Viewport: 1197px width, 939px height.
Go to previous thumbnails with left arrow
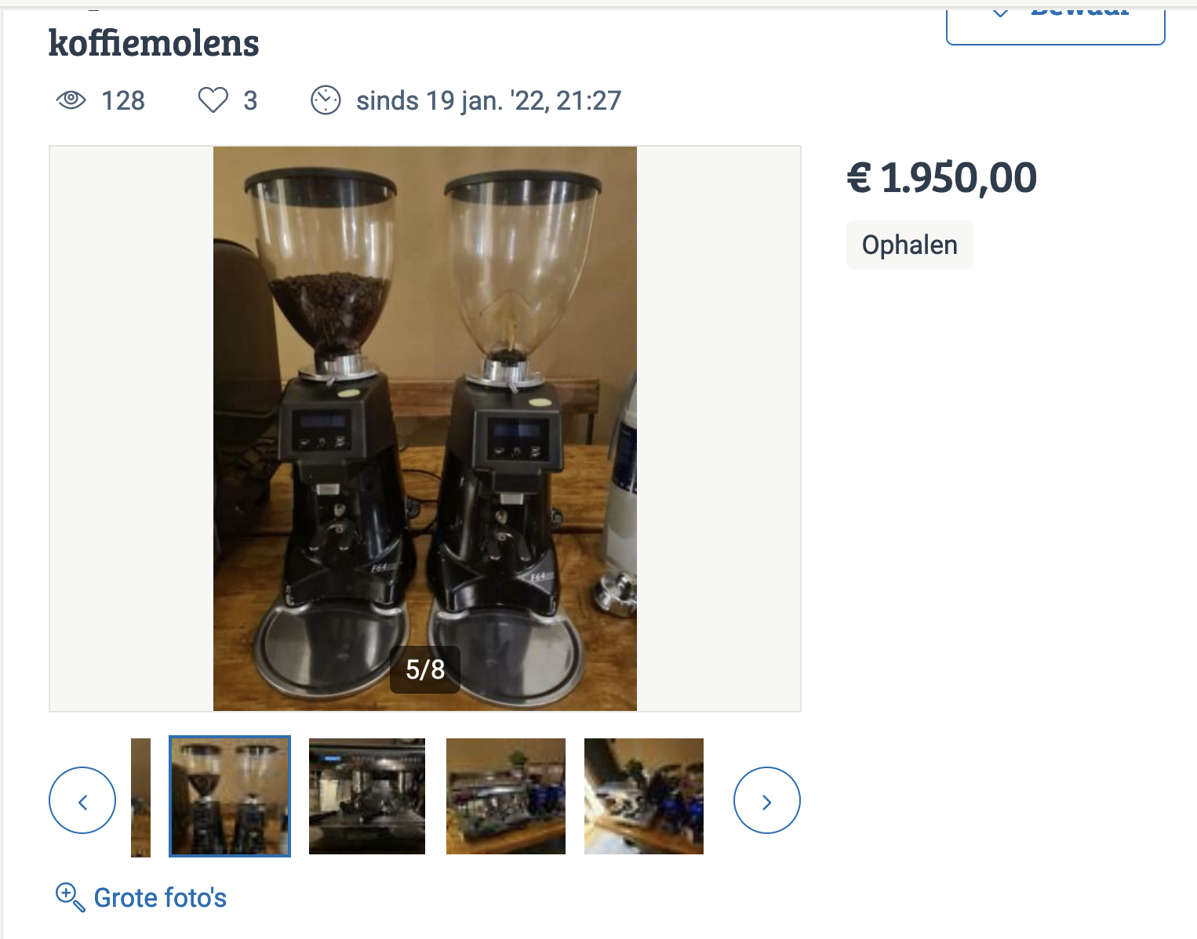[x=82, y=800]
